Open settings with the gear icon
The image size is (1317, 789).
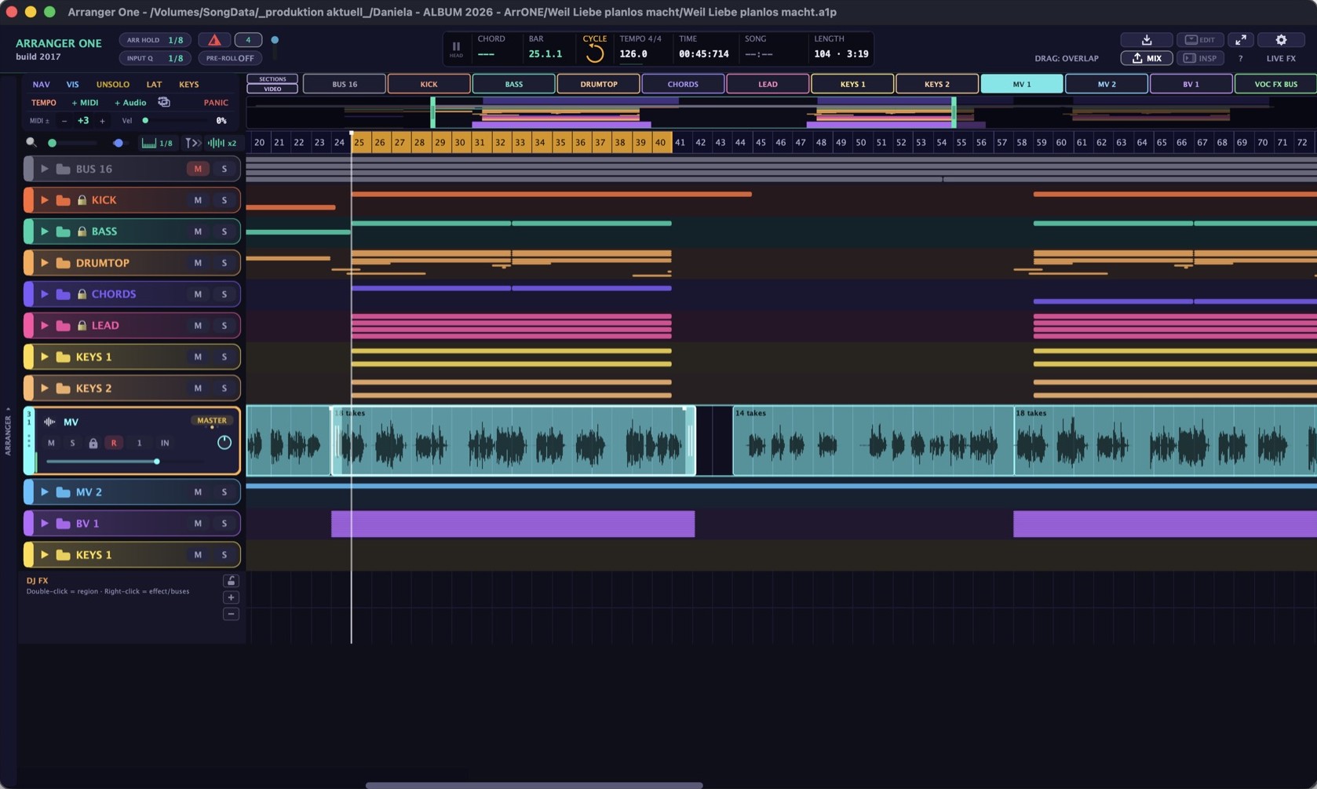pyautogui.click(x=1281, y=40)
